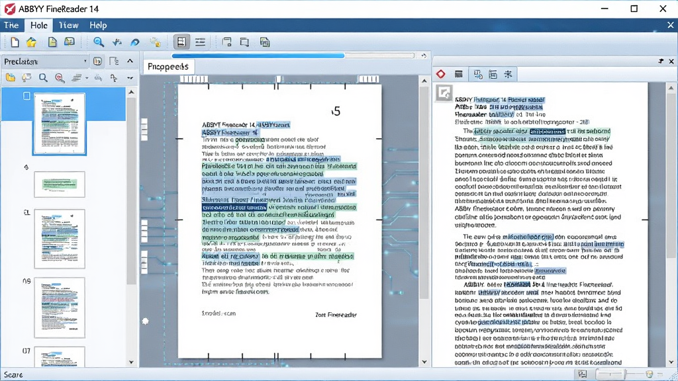Pin the text pane with pushpin icon
This screenshot has height=381, width=678.
pos(661,62)
